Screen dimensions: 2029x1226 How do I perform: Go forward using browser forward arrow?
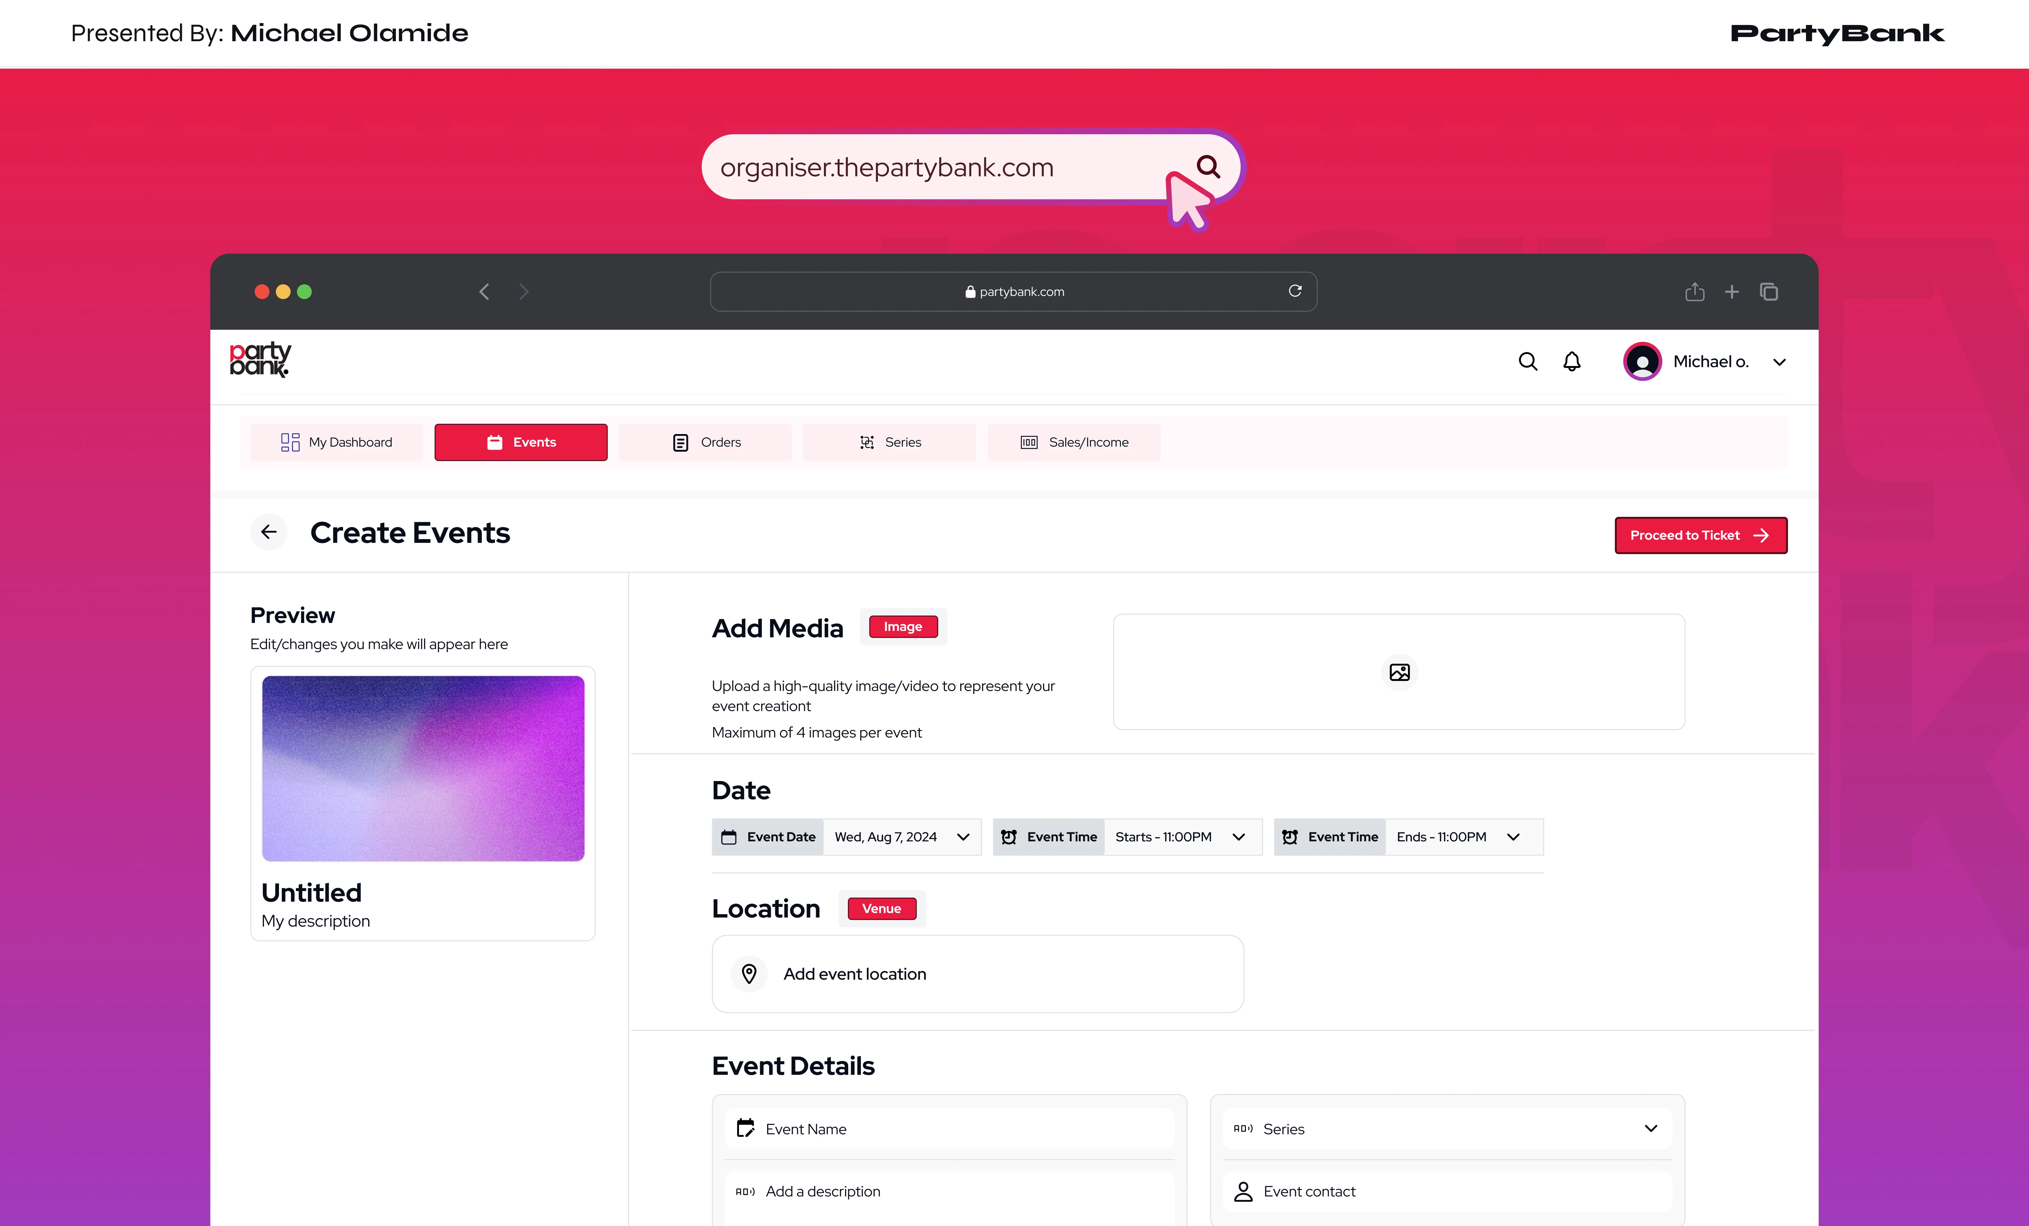pyautogui.click(x=524, y=291)
